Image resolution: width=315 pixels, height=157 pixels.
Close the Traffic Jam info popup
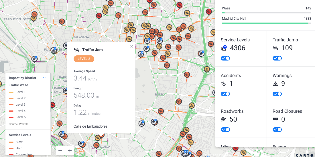[x=131, y=46]
